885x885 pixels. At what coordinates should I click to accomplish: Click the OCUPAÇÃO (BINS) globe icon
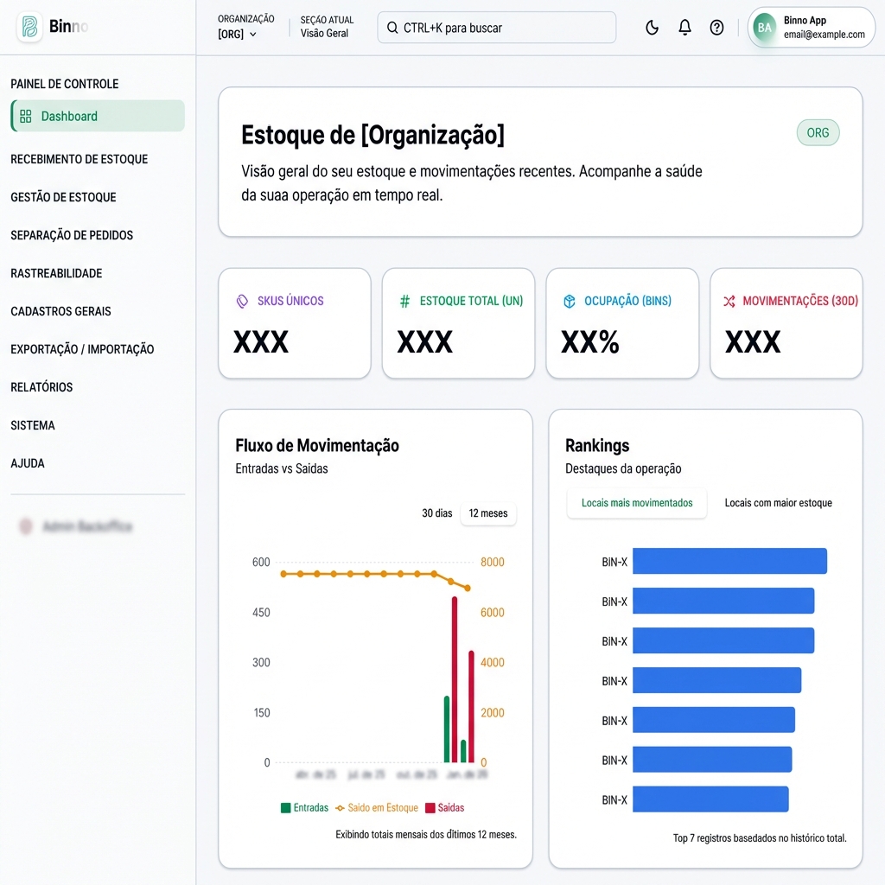pos(570,301)
